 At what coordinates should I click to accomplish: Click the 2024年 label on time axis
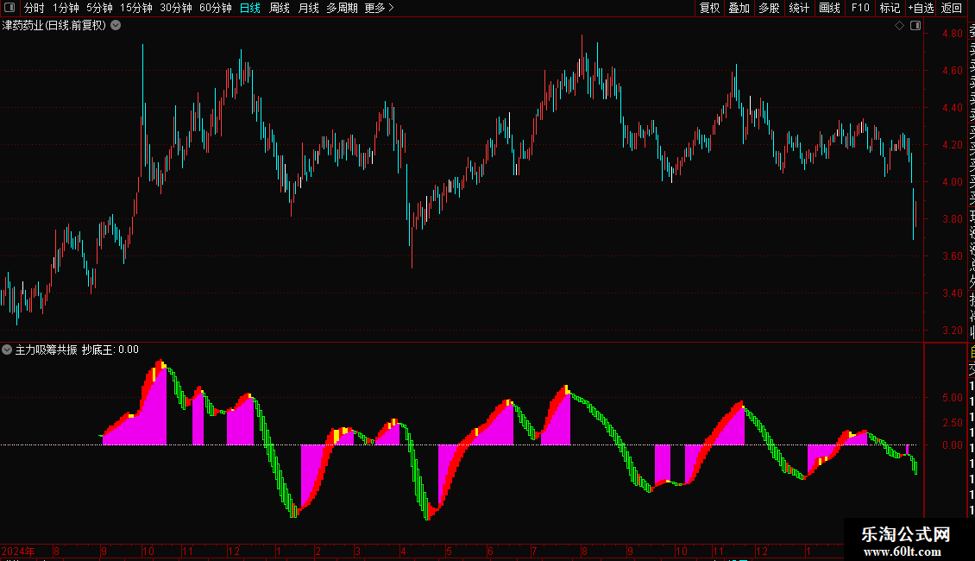(18, 551)
